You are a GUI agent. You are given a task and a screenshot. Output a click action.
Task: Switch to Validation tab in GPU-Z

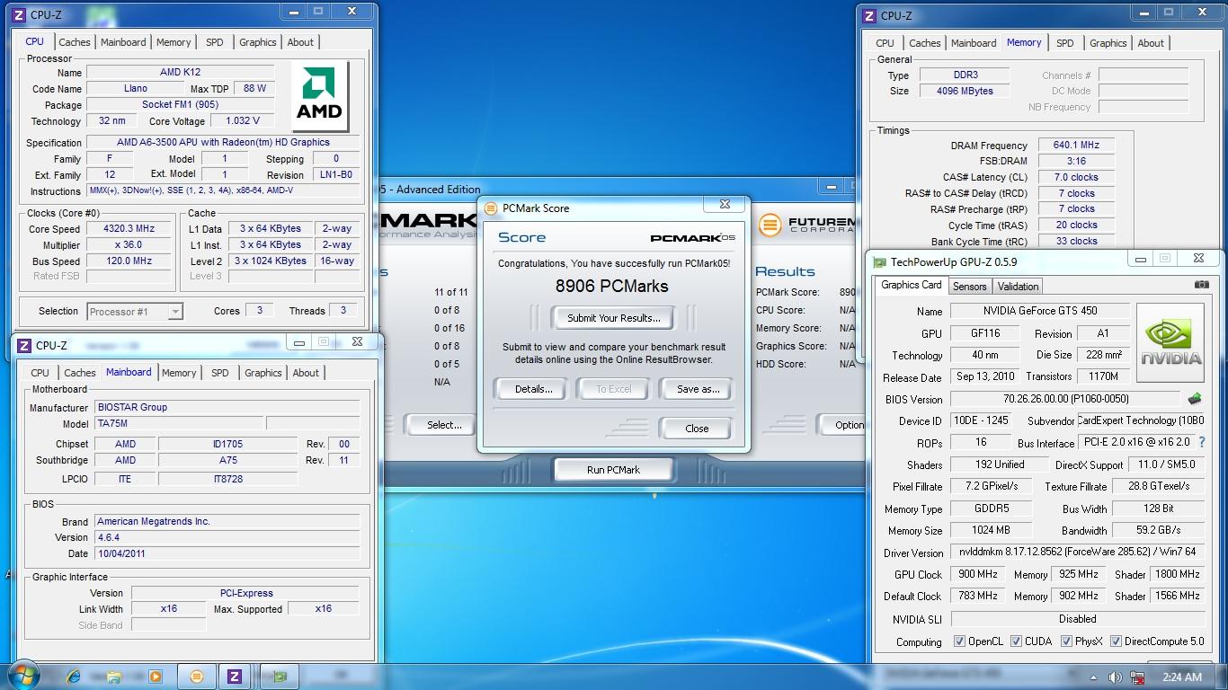(x=1018, y=287)
